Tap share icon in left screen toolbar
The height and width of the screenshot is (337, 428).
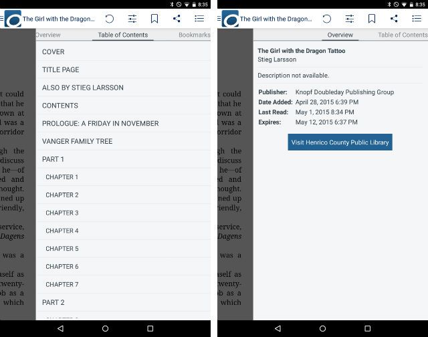pos(177,19)
